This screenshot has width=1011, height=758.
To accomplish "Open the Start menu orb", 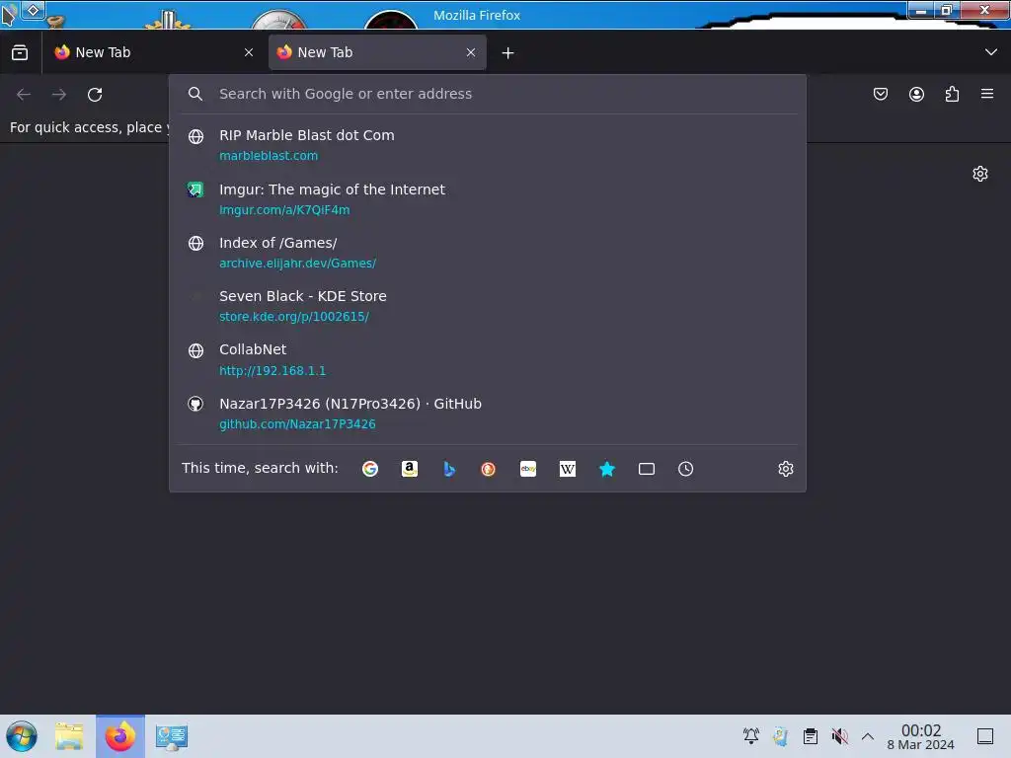I will point(22,736).
